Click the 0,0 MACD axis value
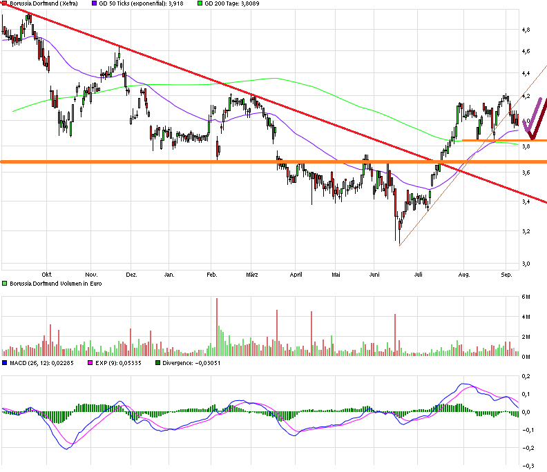547x472 pixels. pyautogui.click(x=526, y=412)
